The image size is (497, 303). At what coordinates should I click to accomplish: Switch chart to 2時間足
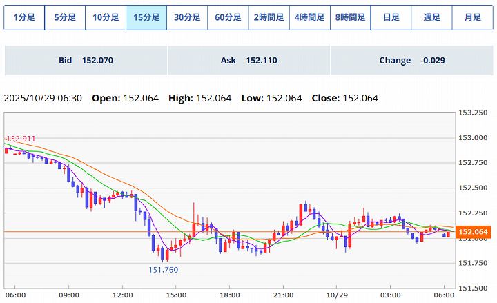point(269,17)
